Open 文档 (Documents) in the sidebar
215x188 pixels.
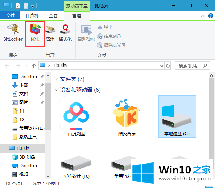pyautogui.click(x=20, y=94)
